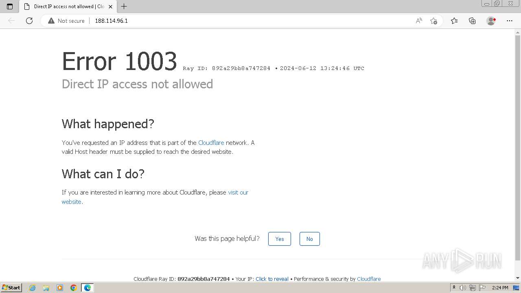
Task: Open the volume control in the tray
Action: pyautogui.click(x=463, y=288)
